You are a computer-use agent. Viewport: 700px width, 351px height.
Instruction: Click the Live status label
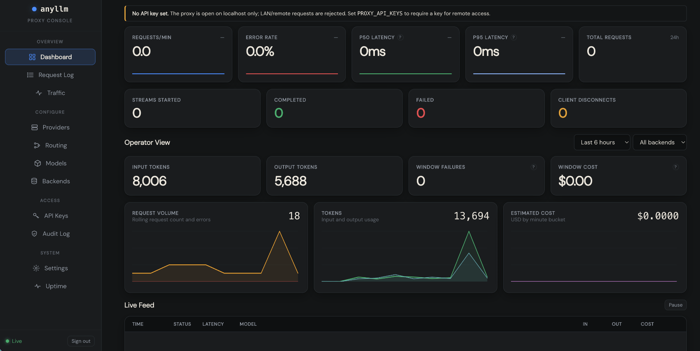(17, 341)
